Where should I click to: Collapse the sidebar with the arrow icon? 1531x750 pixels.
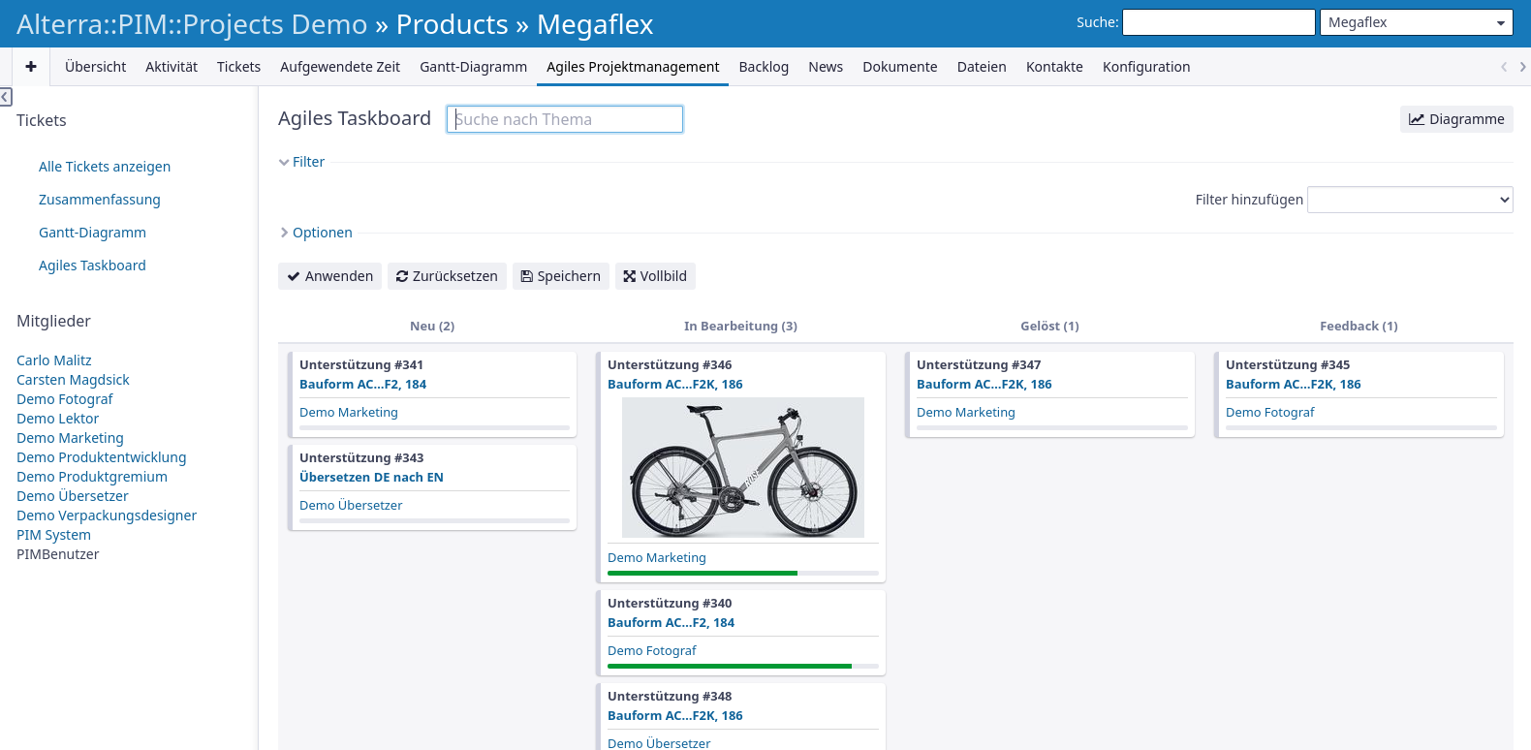coord(6,97)
